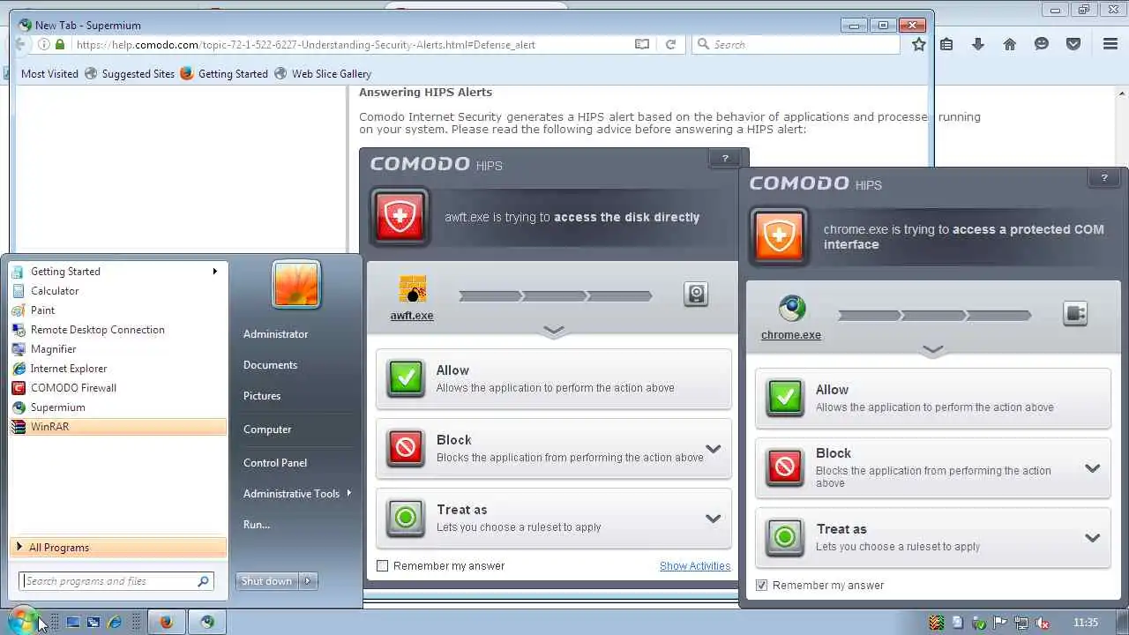Launch Internet Explorer from the quick launch bar

click(x=114, y=622)
